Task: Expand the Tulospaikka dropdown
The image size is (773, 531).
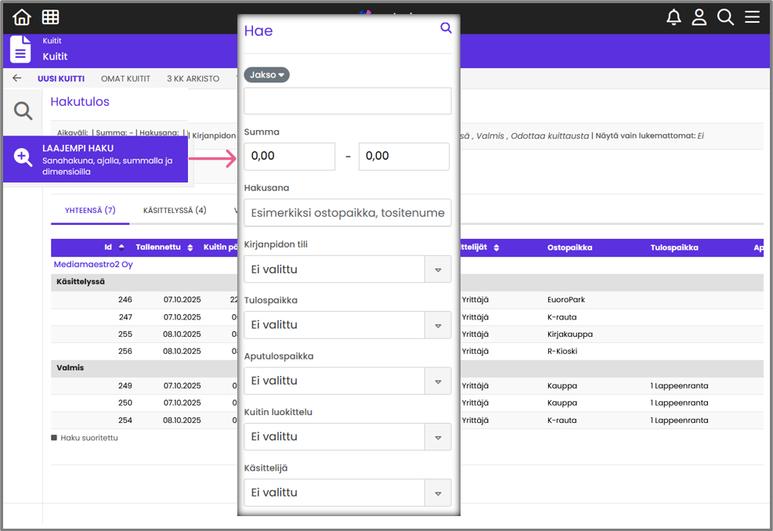Action: [348, 325]
